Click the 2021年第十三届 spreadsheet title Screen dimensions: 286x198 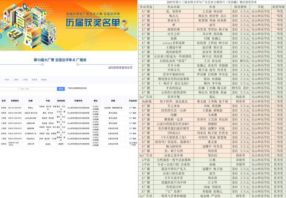coord(211,2)
